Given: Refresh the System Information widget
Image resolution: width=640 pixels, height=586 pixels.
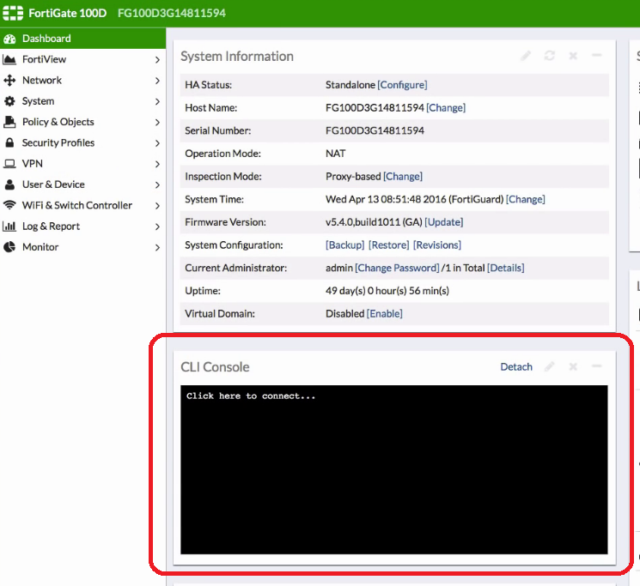Looking at the screenshot, I should click(x=550, y=56).
